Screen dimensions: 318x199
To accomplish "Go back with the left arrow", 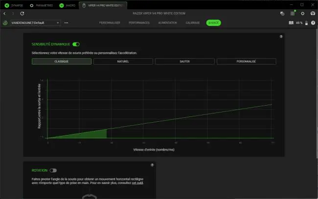I will tap(4, 14).
